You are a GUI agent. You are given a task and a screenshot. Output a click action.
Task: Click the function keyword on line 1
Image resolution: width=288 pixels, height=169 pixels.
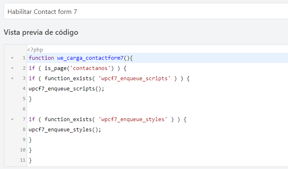tap(41, 58)
